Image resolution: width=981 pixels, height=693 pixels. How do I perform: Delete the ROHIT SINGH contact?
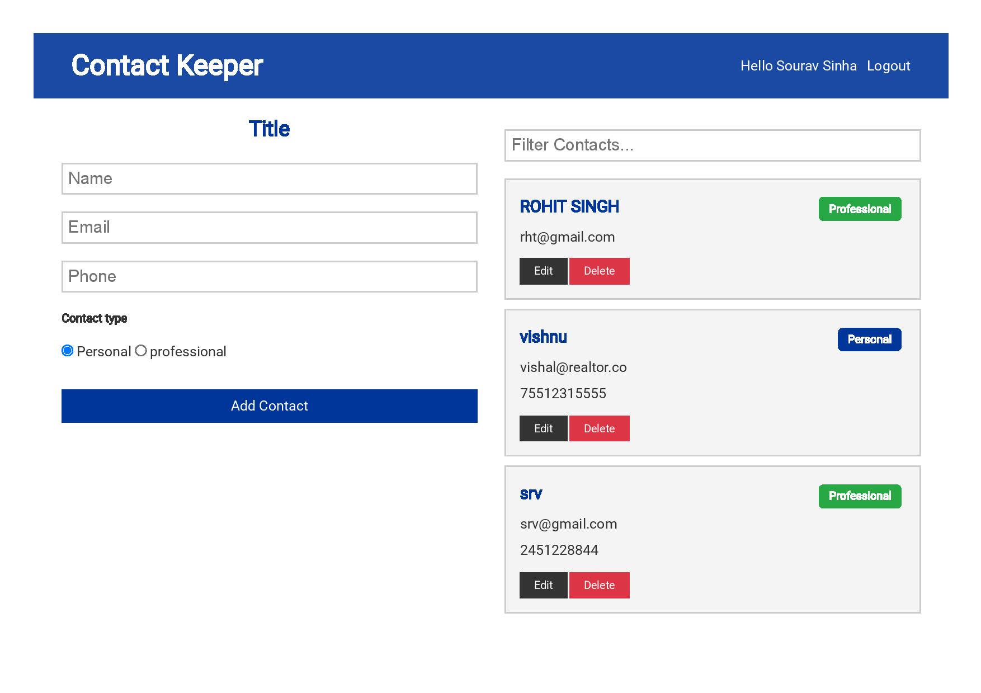pyautogui.click(x=599, y=271)
